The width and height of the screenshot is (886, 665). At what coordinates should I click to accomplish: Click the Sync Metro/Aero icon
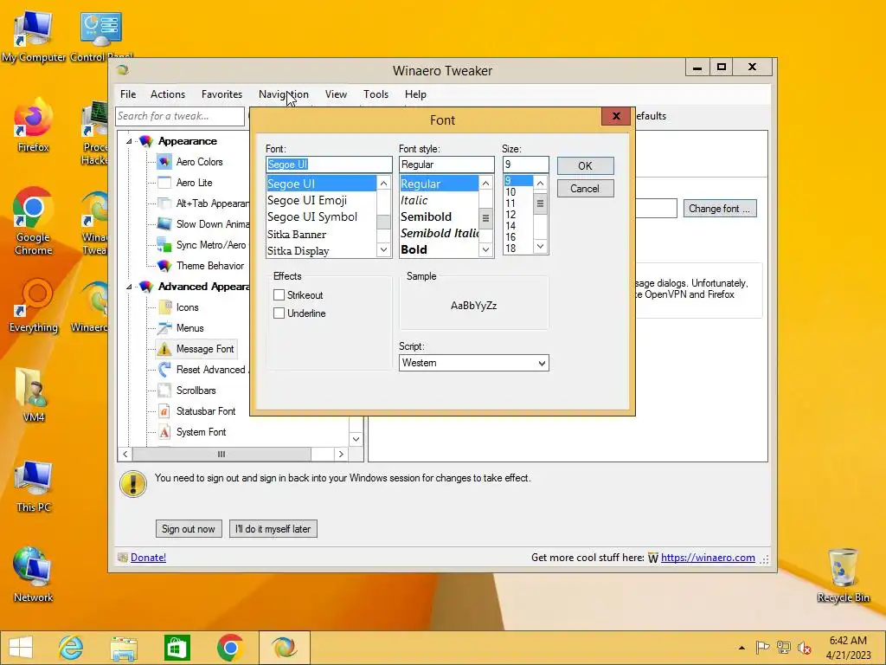[x=164, y=245]
